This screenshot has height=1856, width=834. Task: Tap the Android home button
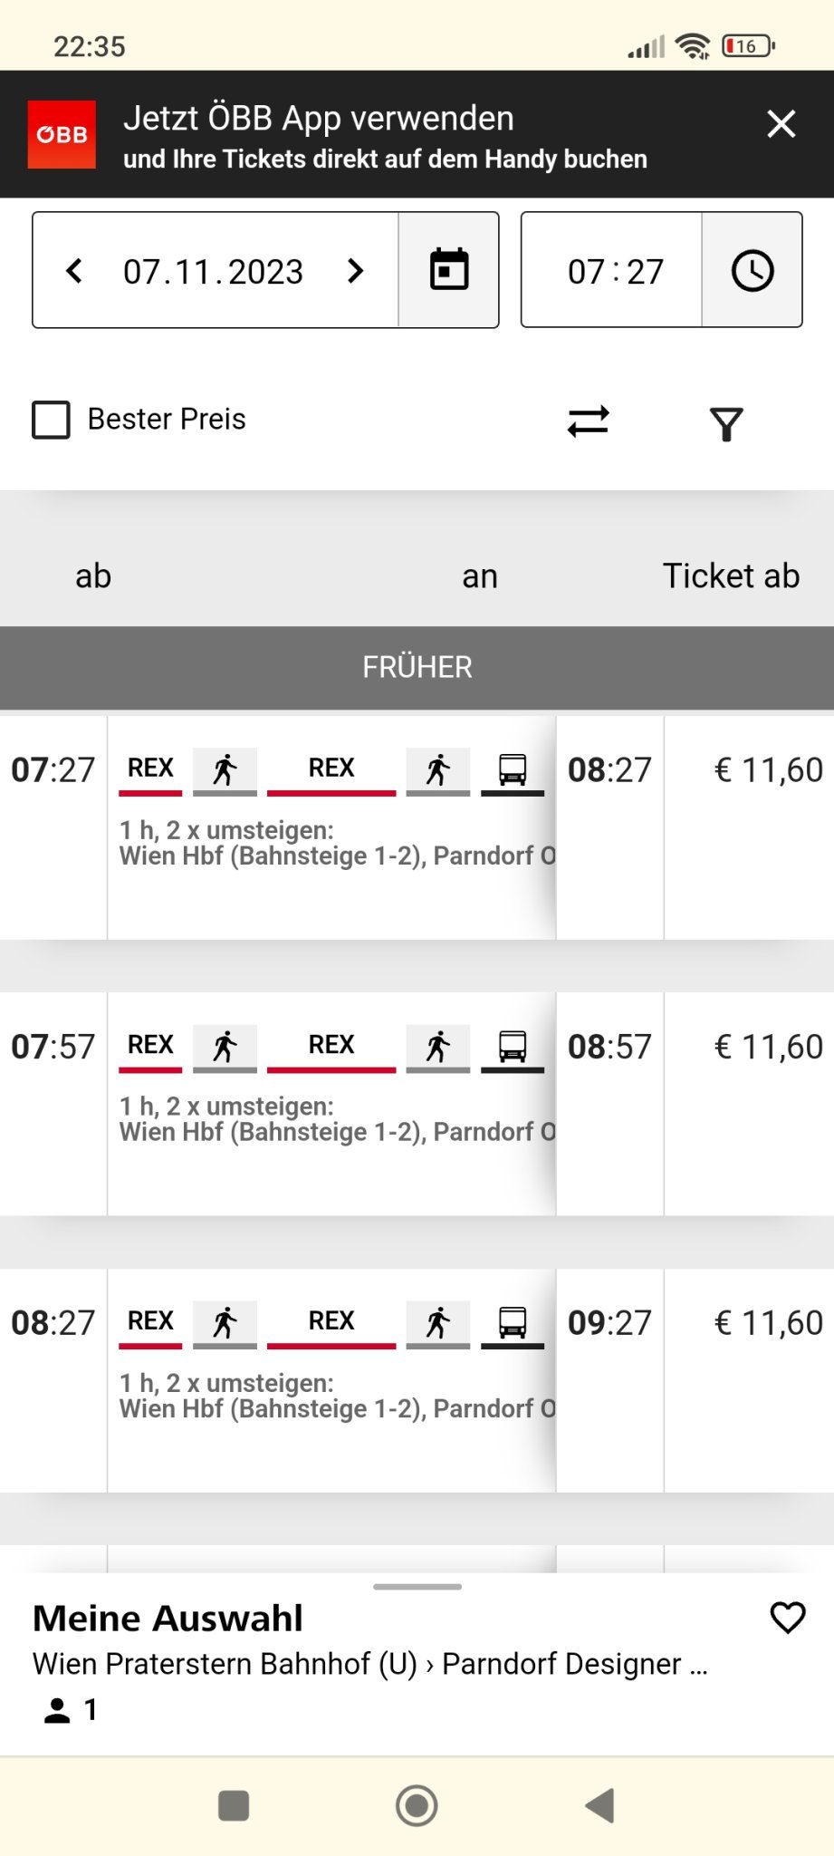tap(417, 1805)
